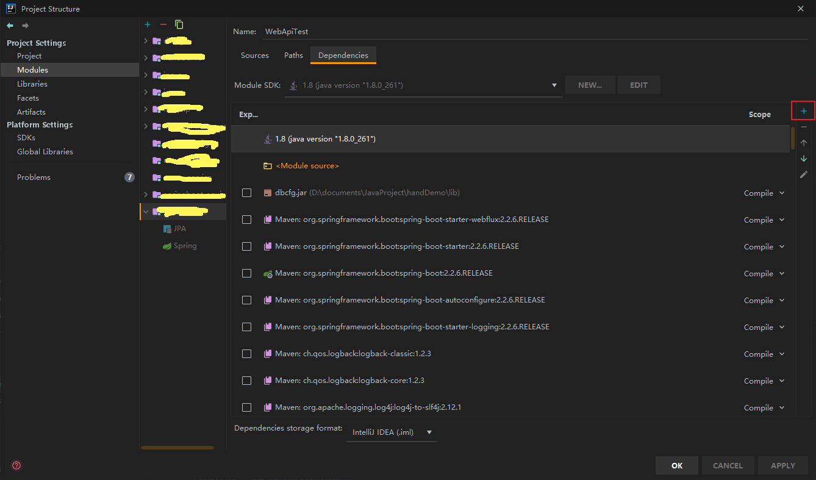The width and height of the screenshot is (816, 480).
Task: Click the JPA facet icon
Action: [x=167, y=229]
